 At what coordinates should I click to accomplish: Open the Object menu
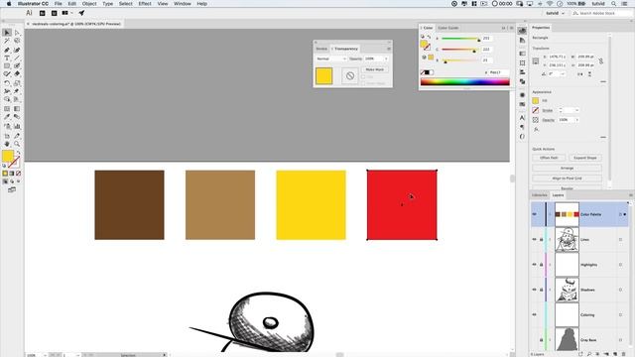[89, 4]
